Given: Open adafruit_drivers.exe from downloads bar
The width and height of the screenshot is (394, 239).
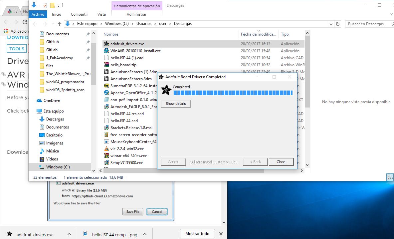Looking at the screenshot, I should 35,234.
